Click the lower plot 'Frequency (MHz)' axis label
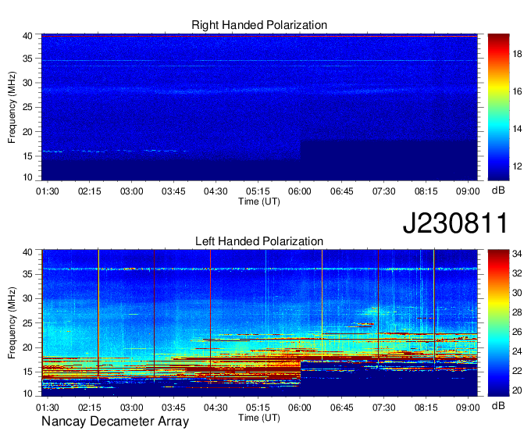 tap(12, 323)
